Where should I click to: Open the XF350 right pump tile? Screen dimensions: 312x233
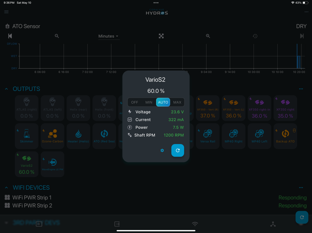click(285, 108)
